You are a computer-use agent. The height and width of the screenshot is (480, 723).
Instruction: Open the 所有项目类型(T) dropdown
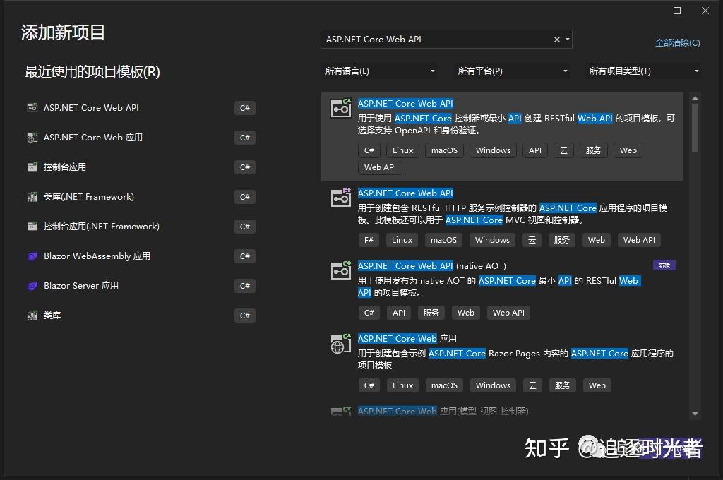click(643, 71)
